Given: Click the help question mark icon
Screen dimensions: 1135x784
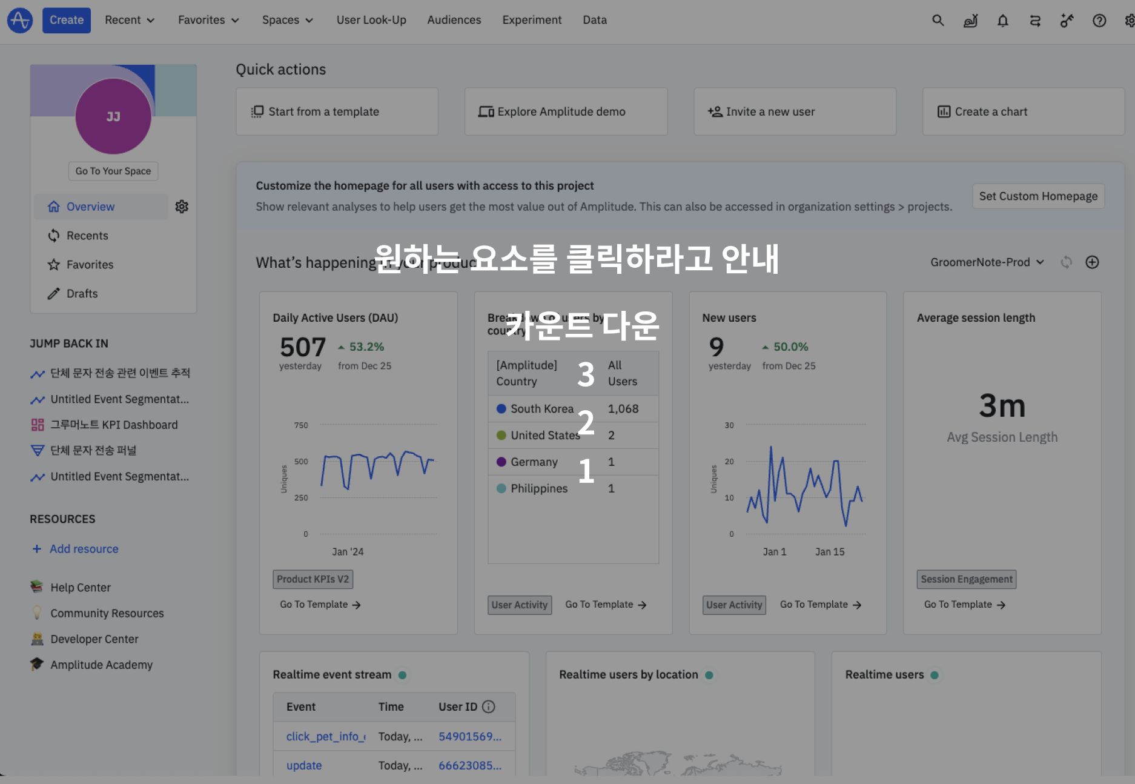Looking at the screenshot, I should coord(1099,21).
